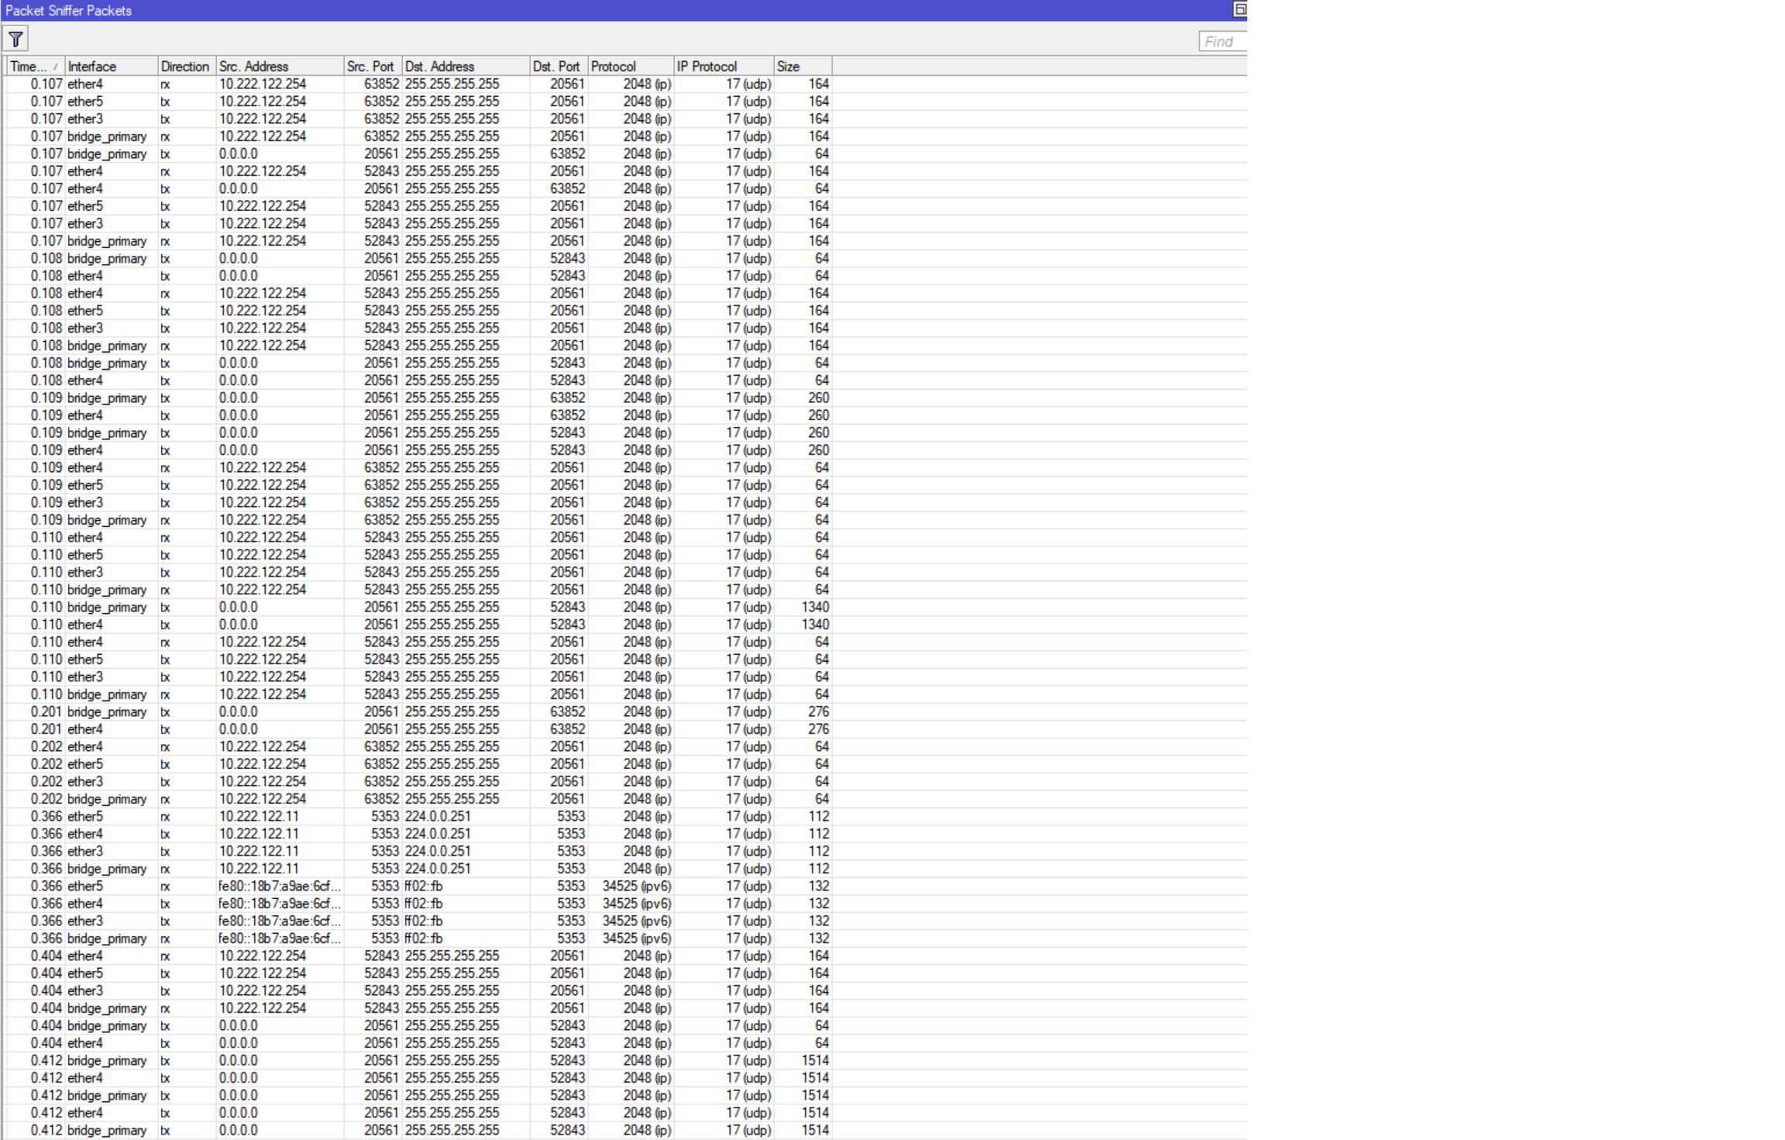Click ff02::fb in the ether4 row
This screenshot has width=1785, height=1140.
coord(424,904)
